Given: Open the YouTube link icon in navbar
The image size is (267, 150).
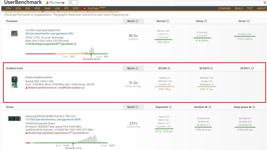Looking at the screenshot, I should [x=84, y=8].
